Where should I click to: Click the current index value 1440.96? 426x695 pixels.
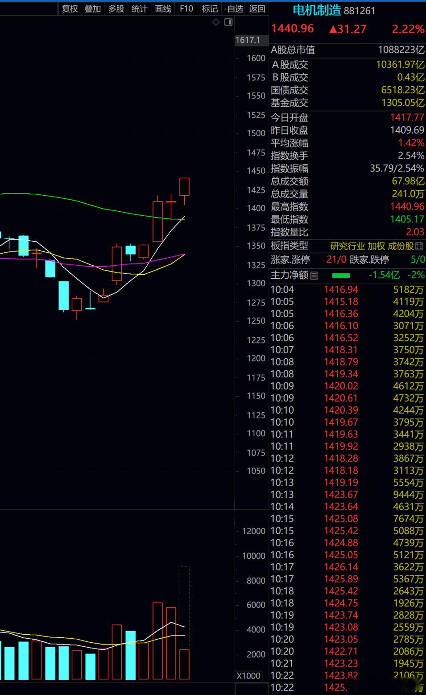[293, 29]
